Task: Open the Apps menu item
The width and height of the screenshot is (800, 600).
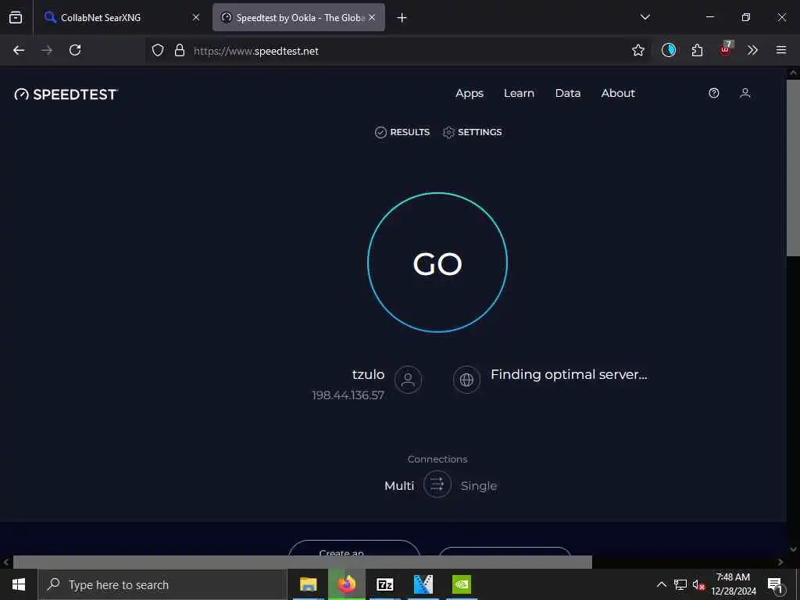Action: (x=470, y=94)
